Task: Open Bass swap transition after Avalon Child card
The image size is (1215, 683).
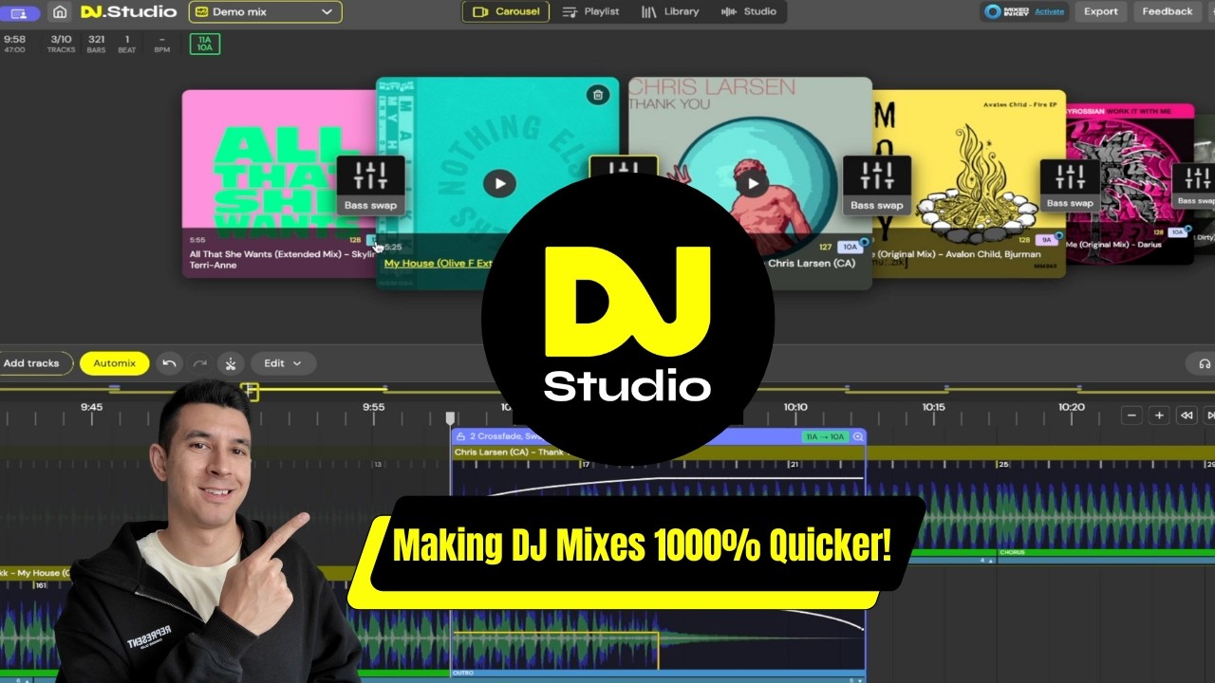Action: pyautogui.click(x=1070, y=185)
